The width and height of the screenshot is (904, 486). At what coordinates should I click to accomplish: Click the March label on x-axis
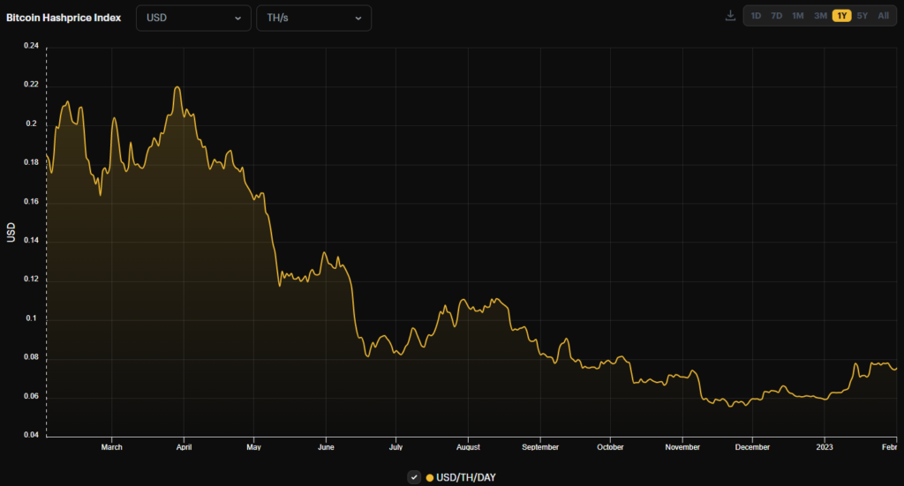pos(112,447)
